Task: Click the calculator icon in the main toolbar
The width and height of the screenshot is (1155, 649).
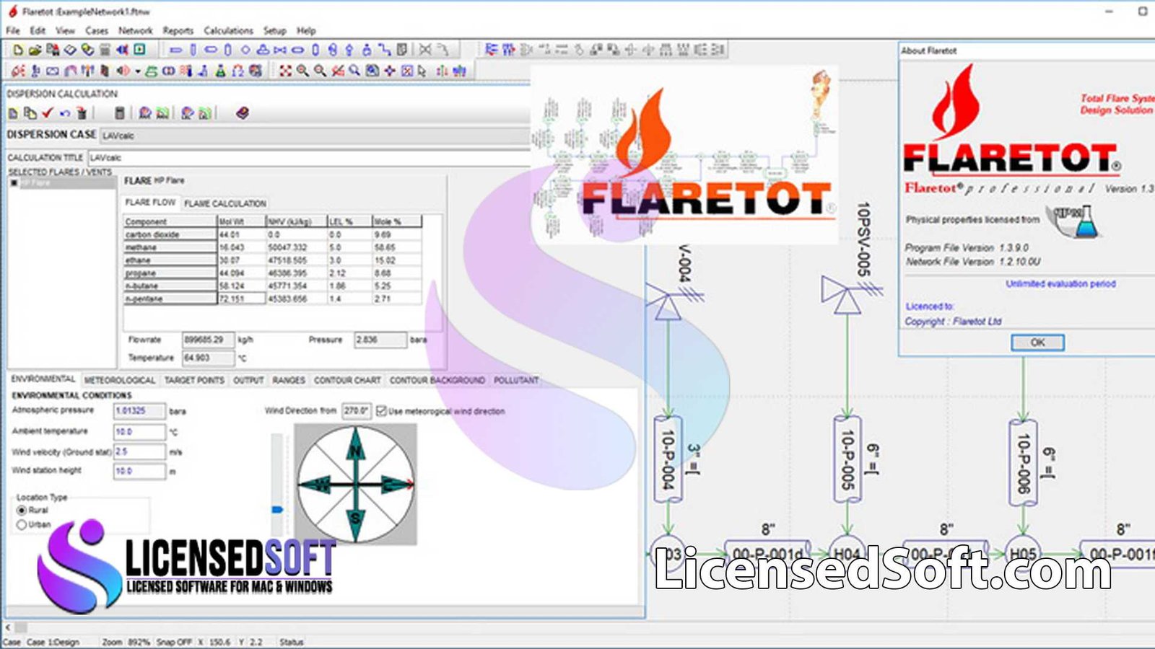Action: point(105,50)
